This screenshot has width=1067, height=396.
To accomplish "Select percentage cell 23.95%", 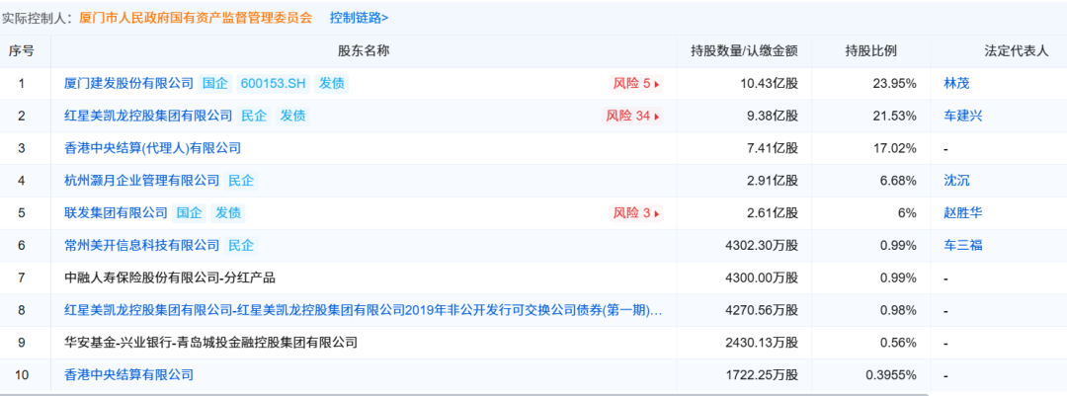I will point(895,84).
